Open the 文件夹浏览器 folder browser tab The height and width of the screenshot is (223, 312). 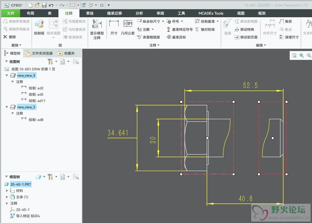[39, 53]
